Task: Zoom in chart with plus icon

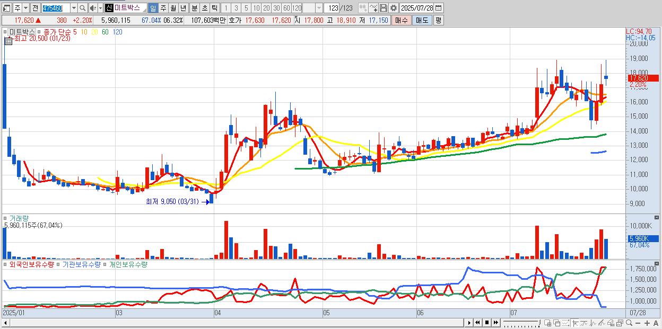Action: tap(647, 323)
